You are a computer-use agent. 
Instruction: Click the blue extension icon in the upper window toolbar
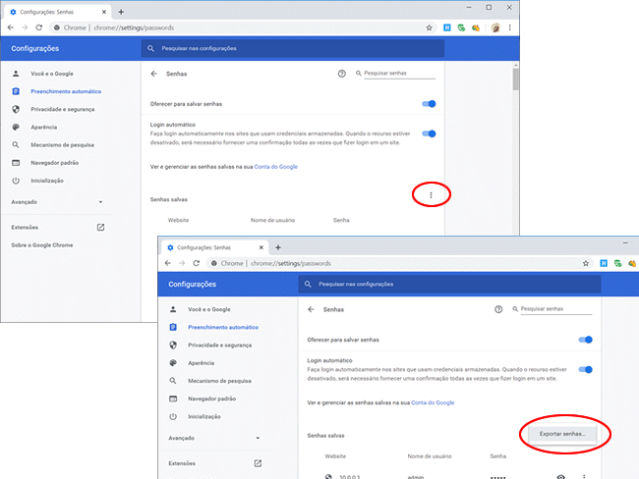pyautogui.click(x=447, y=27)
